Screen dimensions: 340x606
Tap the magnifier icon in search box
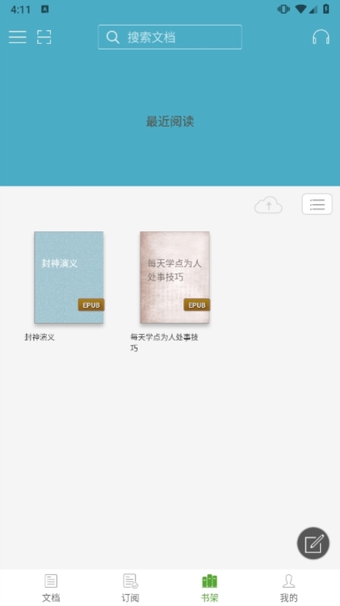click(113, 37)
